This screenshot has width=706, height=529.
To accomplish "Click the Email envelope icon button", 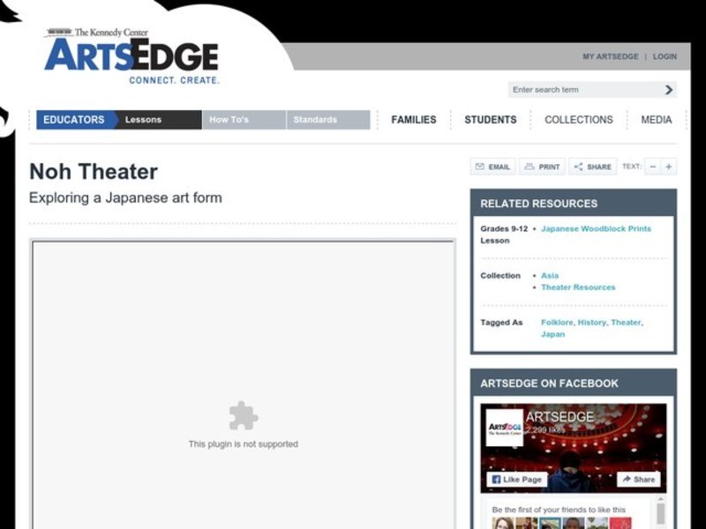I will (x=492, y=167).
